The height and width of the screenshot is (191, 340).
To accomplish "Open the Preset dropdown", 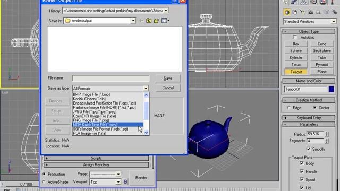I will [x=118, y=174].
